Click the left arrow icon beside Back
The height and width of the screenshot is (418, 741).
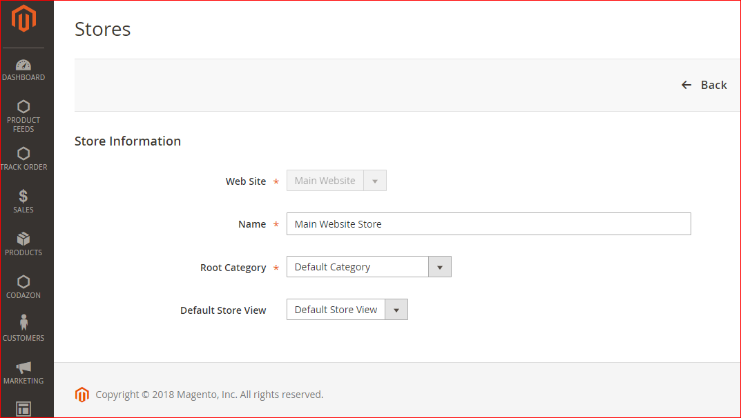pos(686,84)
